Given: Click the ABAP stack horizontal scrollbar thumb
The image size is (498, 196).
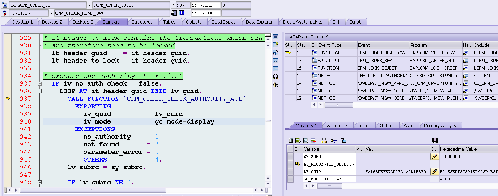Looking at the screenshot, I should coord(340,105).
